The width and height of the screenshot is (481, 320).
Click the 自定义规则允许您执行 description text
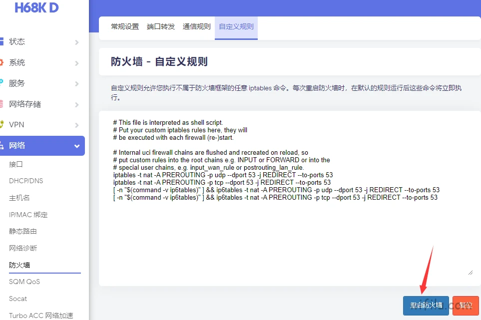pos(286,92)
